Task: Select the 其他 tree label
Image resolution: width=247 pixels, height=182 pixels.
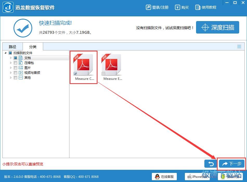Action: click(x=28, y=77)
